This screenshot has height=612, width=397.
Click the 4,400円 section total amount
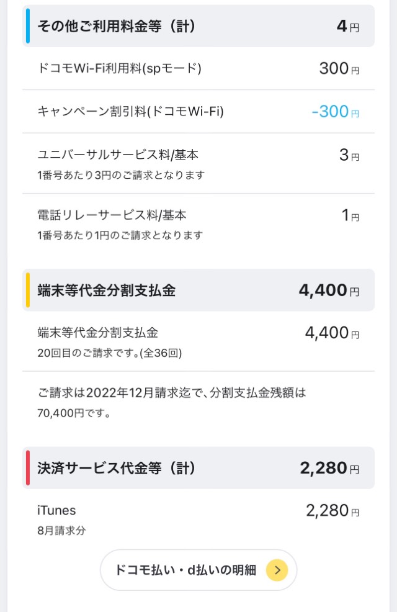pos(329,290)
